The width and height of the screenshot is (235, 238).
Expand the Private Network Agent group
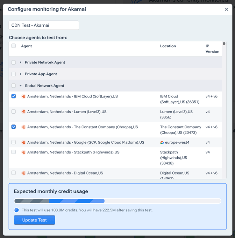tap(21, 62)
